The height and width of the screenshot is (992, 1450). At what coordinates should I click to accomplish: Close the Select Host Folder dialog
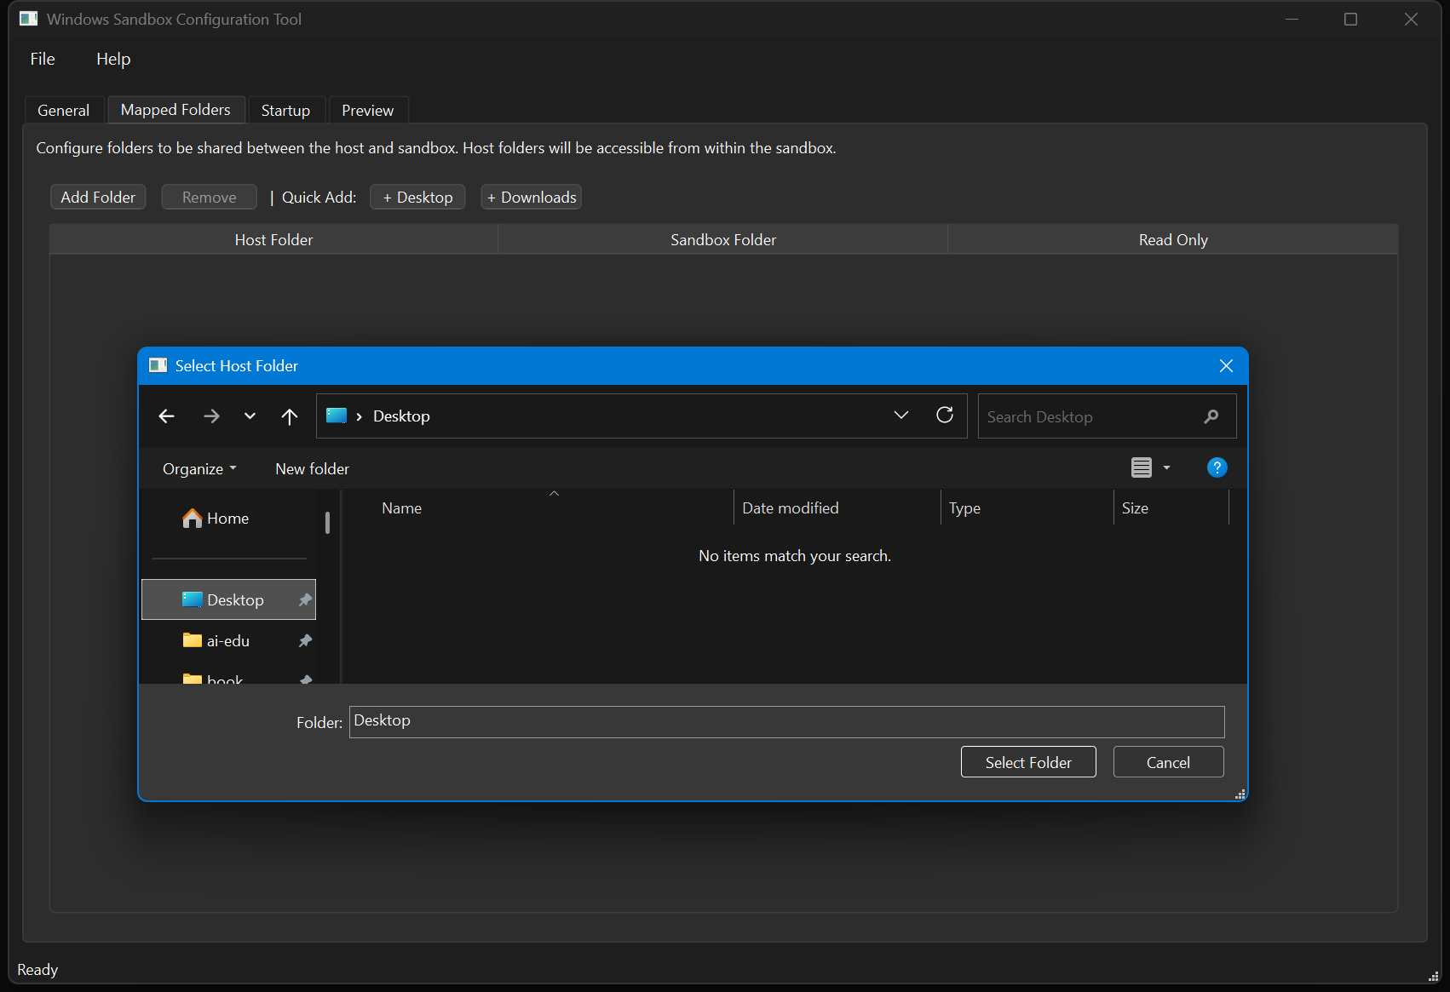pyautogui.click(x=1226, y=365)
